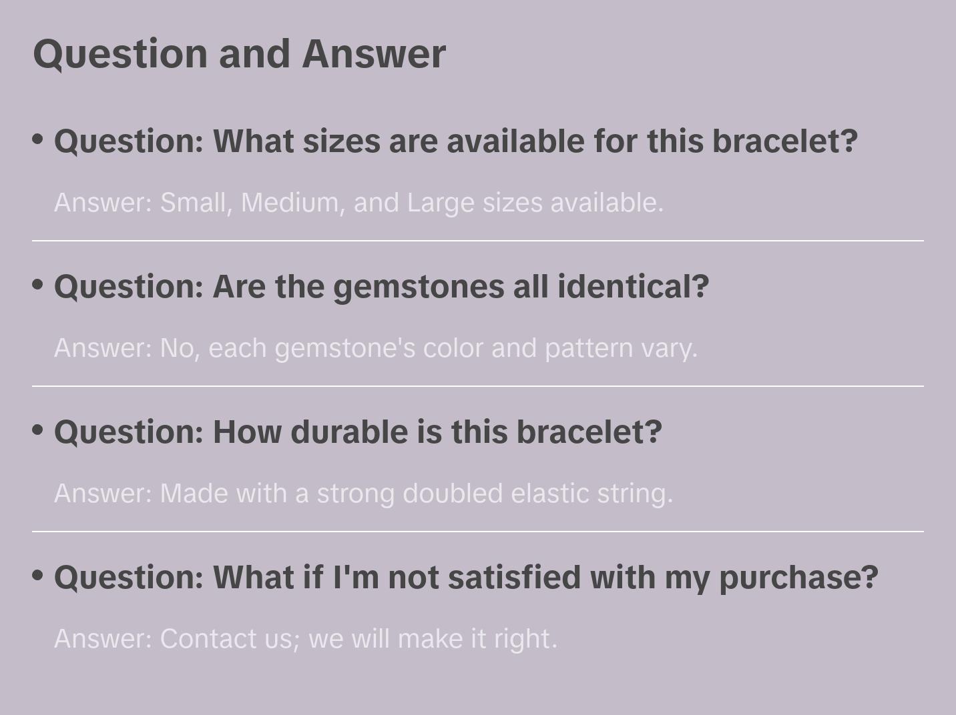
Task: Click the divider below the sizes answer
Action: [478, 241]
